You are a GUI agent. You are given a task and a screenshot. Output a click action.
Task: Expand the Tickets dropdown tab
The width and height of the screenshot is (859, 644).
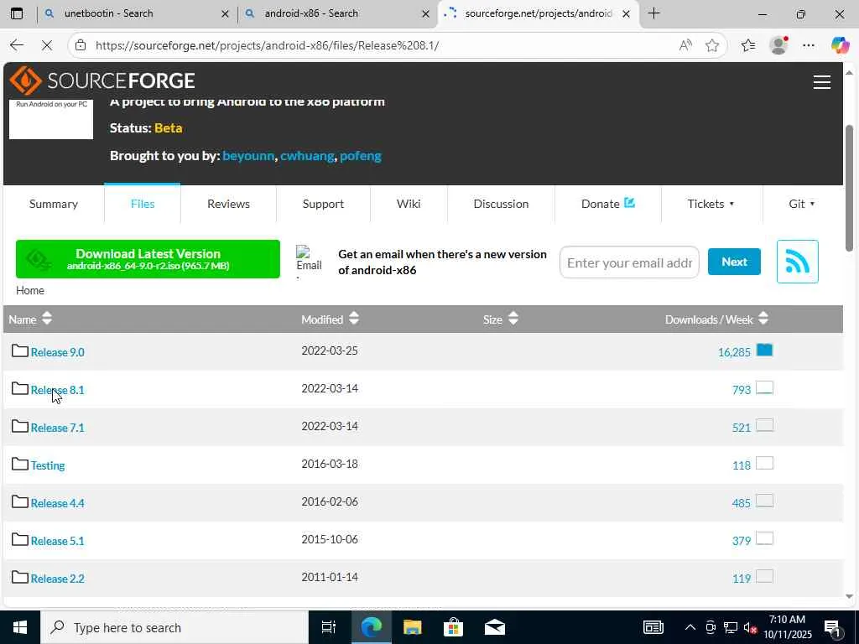coord(711,204)
